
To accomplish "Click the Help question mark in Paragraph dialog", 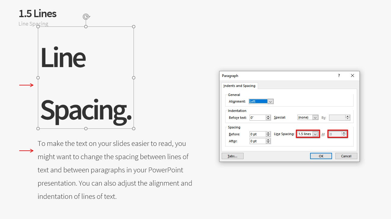I will pos(339,76).
